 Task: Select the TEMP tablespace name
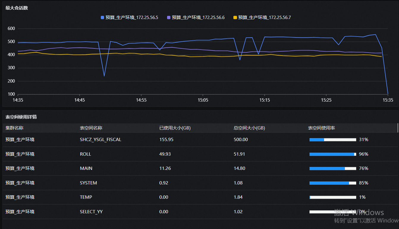86,197
